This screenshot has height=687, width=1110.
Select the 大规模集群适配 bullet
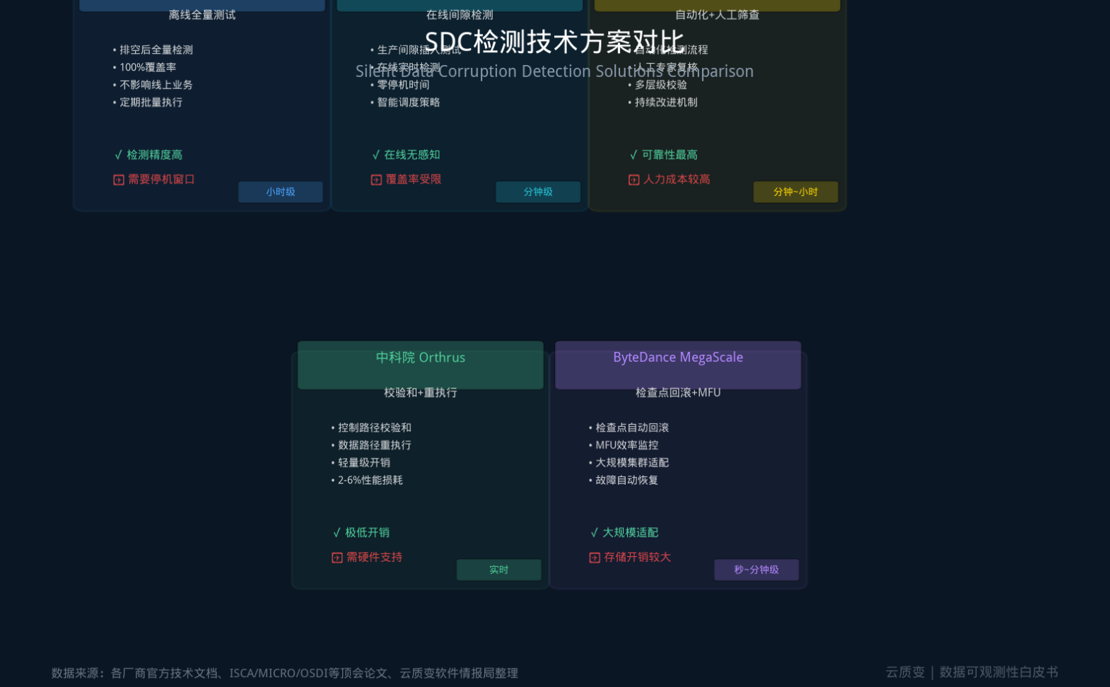click(629, 463)
